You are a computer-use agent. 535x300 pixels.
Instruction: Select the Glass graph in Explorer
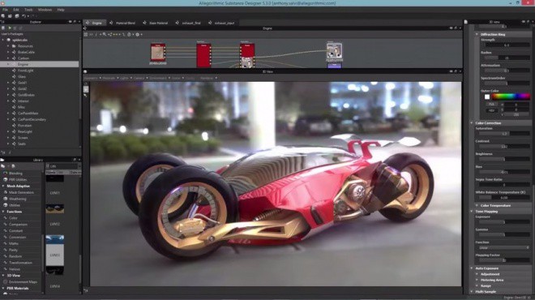pyautogui.click(x=22, y=77)
